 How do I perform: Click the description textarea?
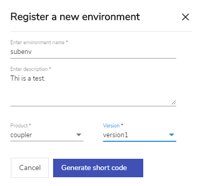[x=93, y=90]
